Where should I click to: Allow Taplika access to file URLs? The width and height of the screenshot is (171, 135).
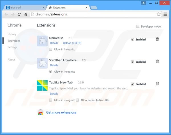pyautogui.click(x=77, y=100)
